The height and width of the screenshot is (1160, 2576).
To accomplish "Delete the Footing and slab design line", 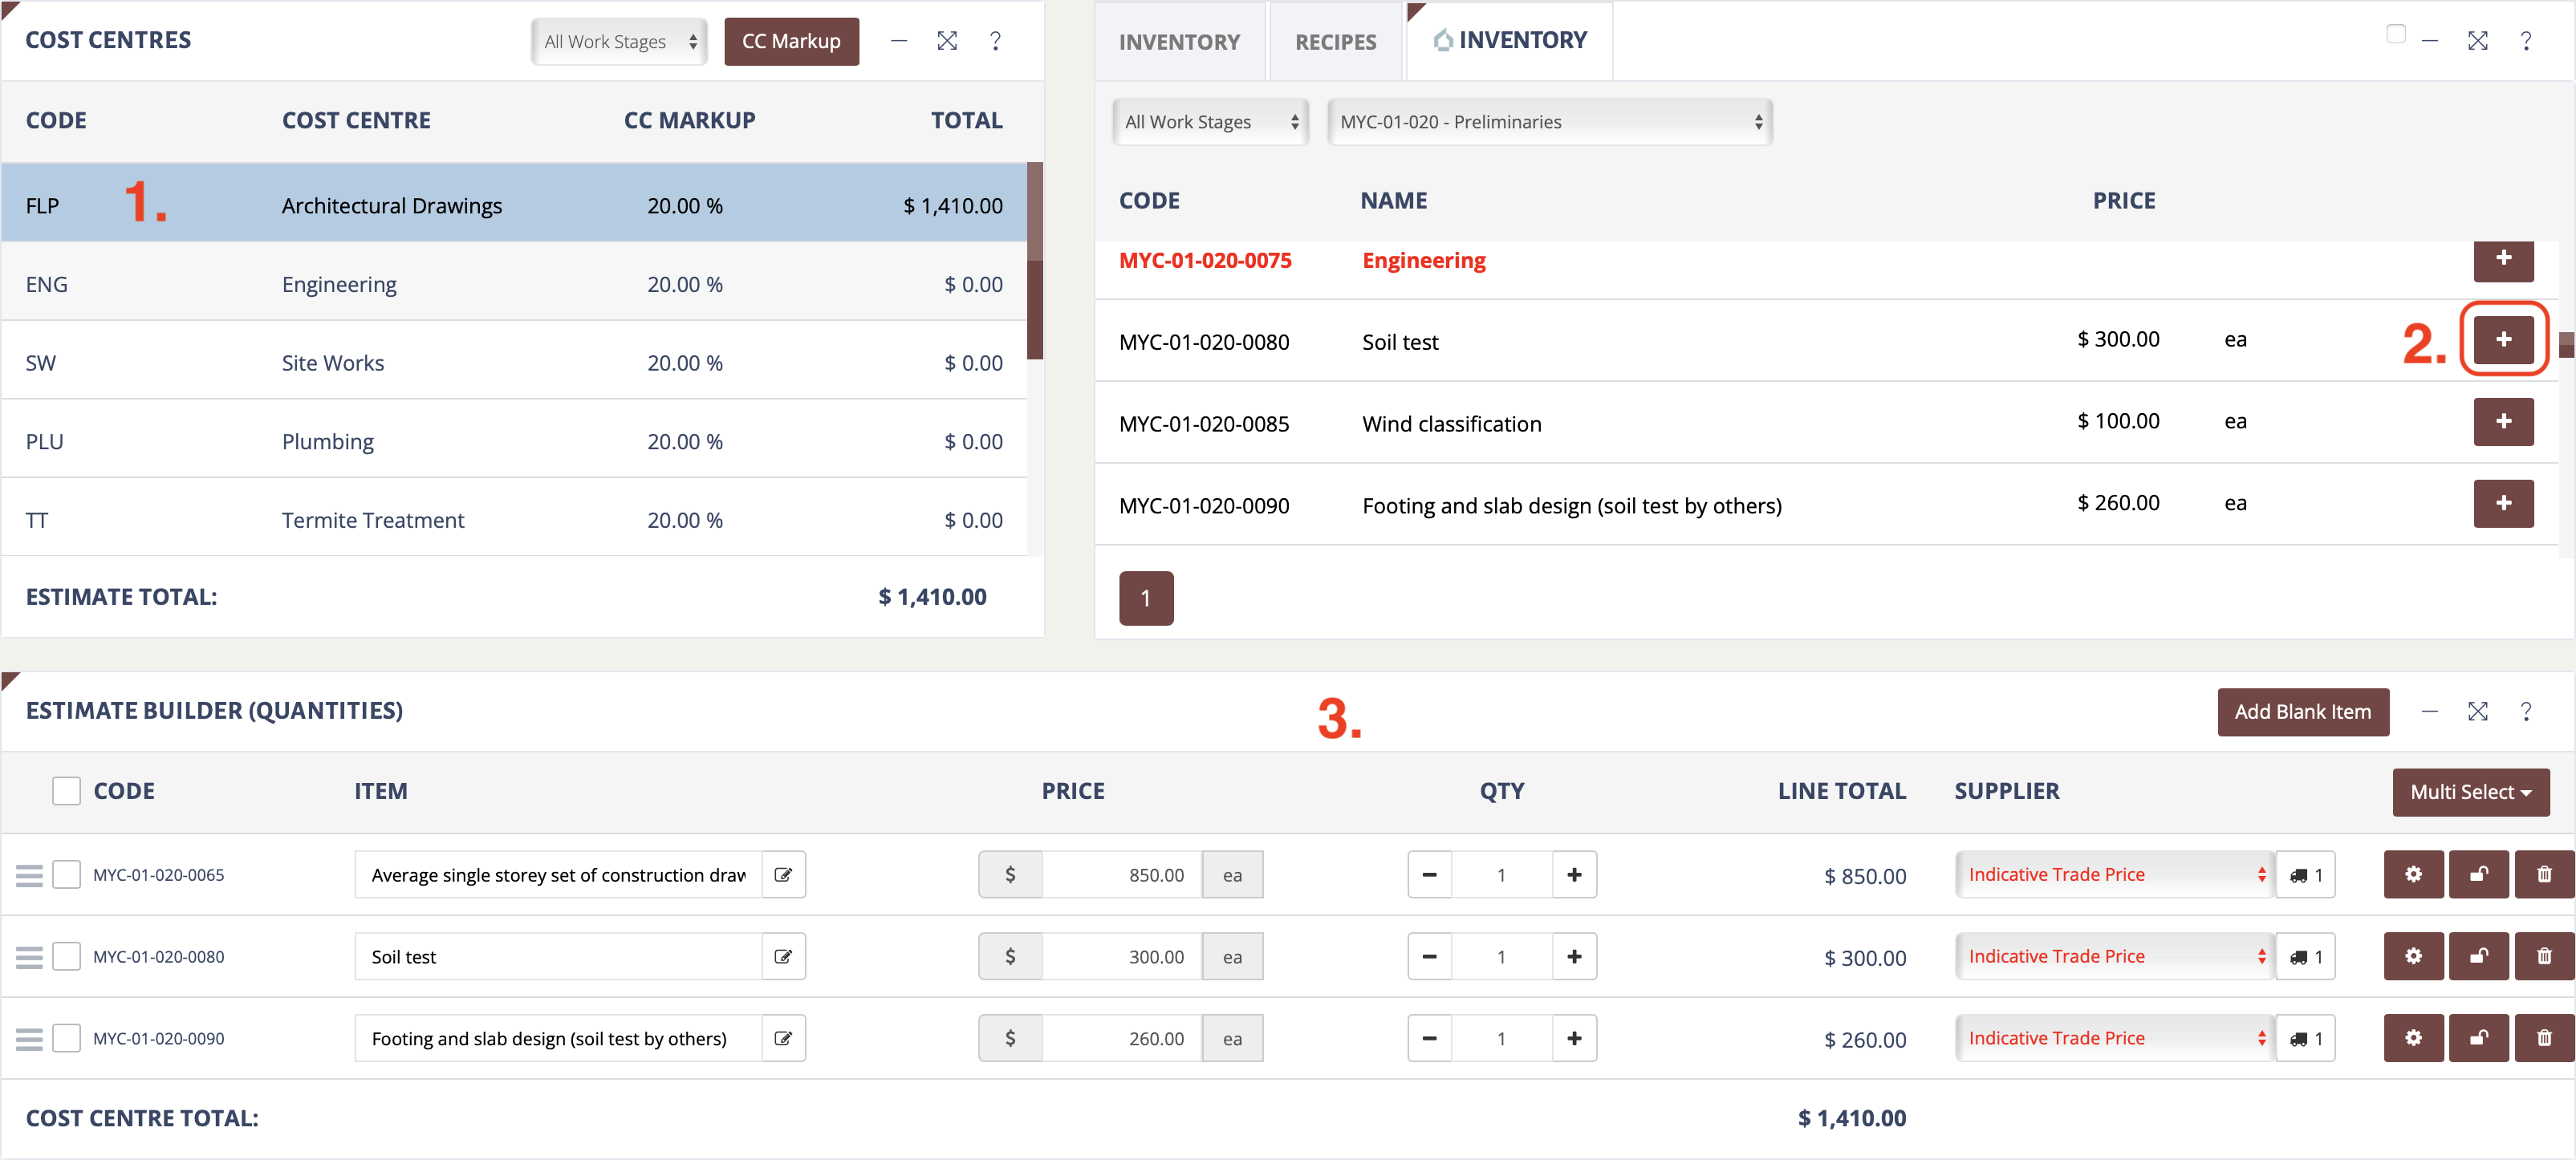I will click(2543, 1039).
